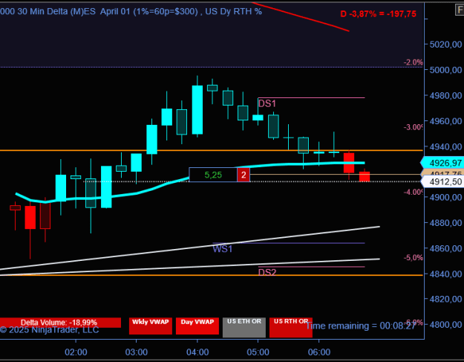This screenshot has height=362, width=464.
Task: Select the 5,25 order box on the chart
Action: pyautogui.click(x=213, y=175)
